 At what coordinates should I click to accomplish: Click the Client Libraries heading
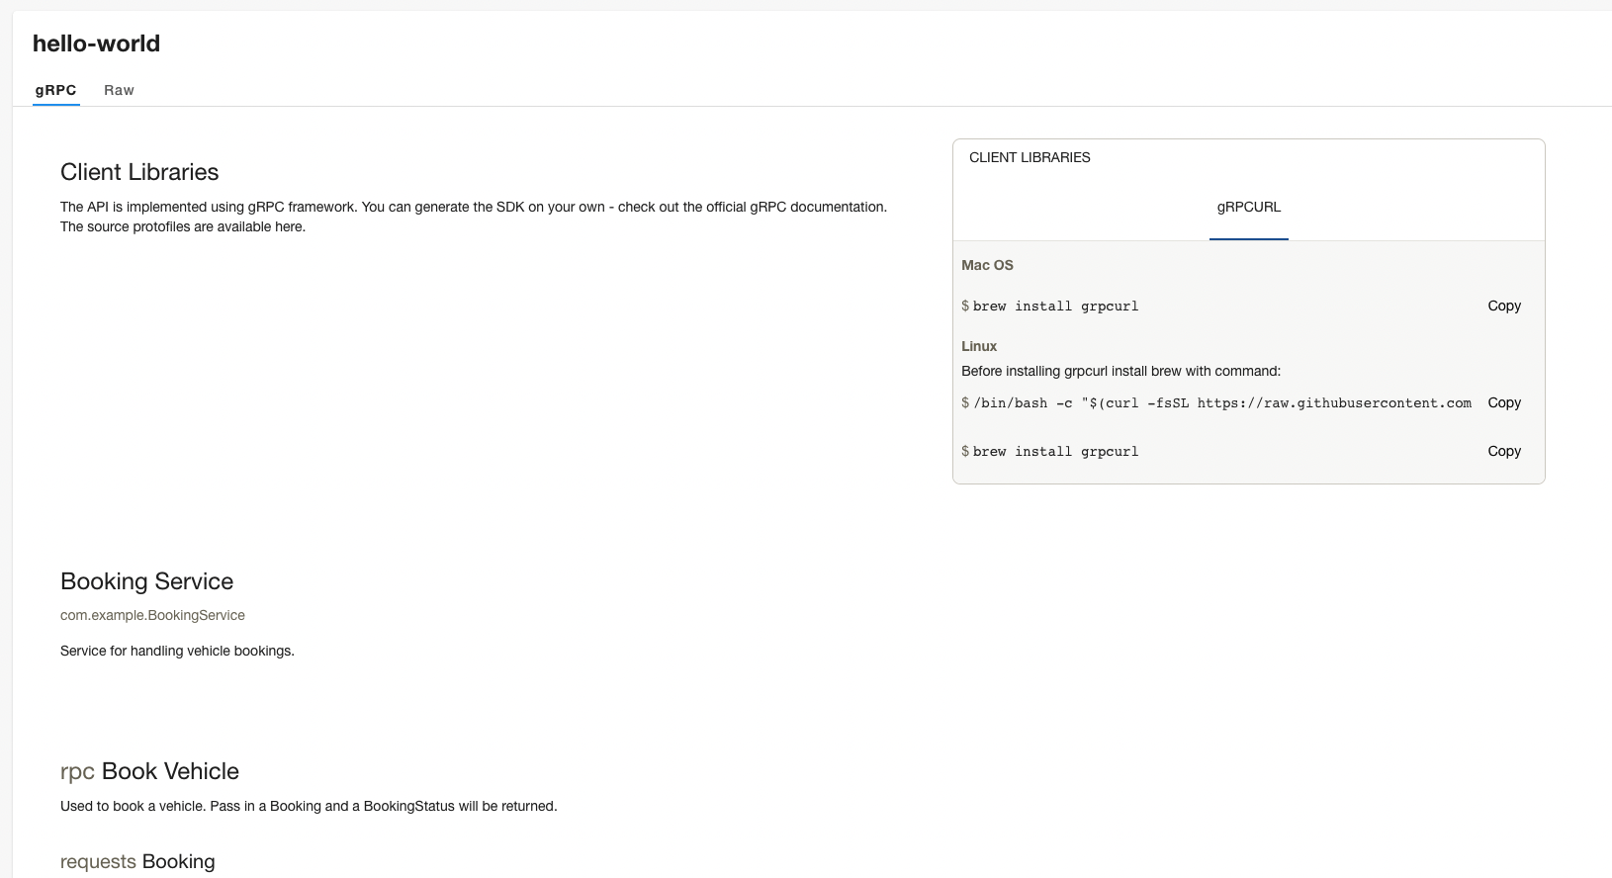(139, 172)
